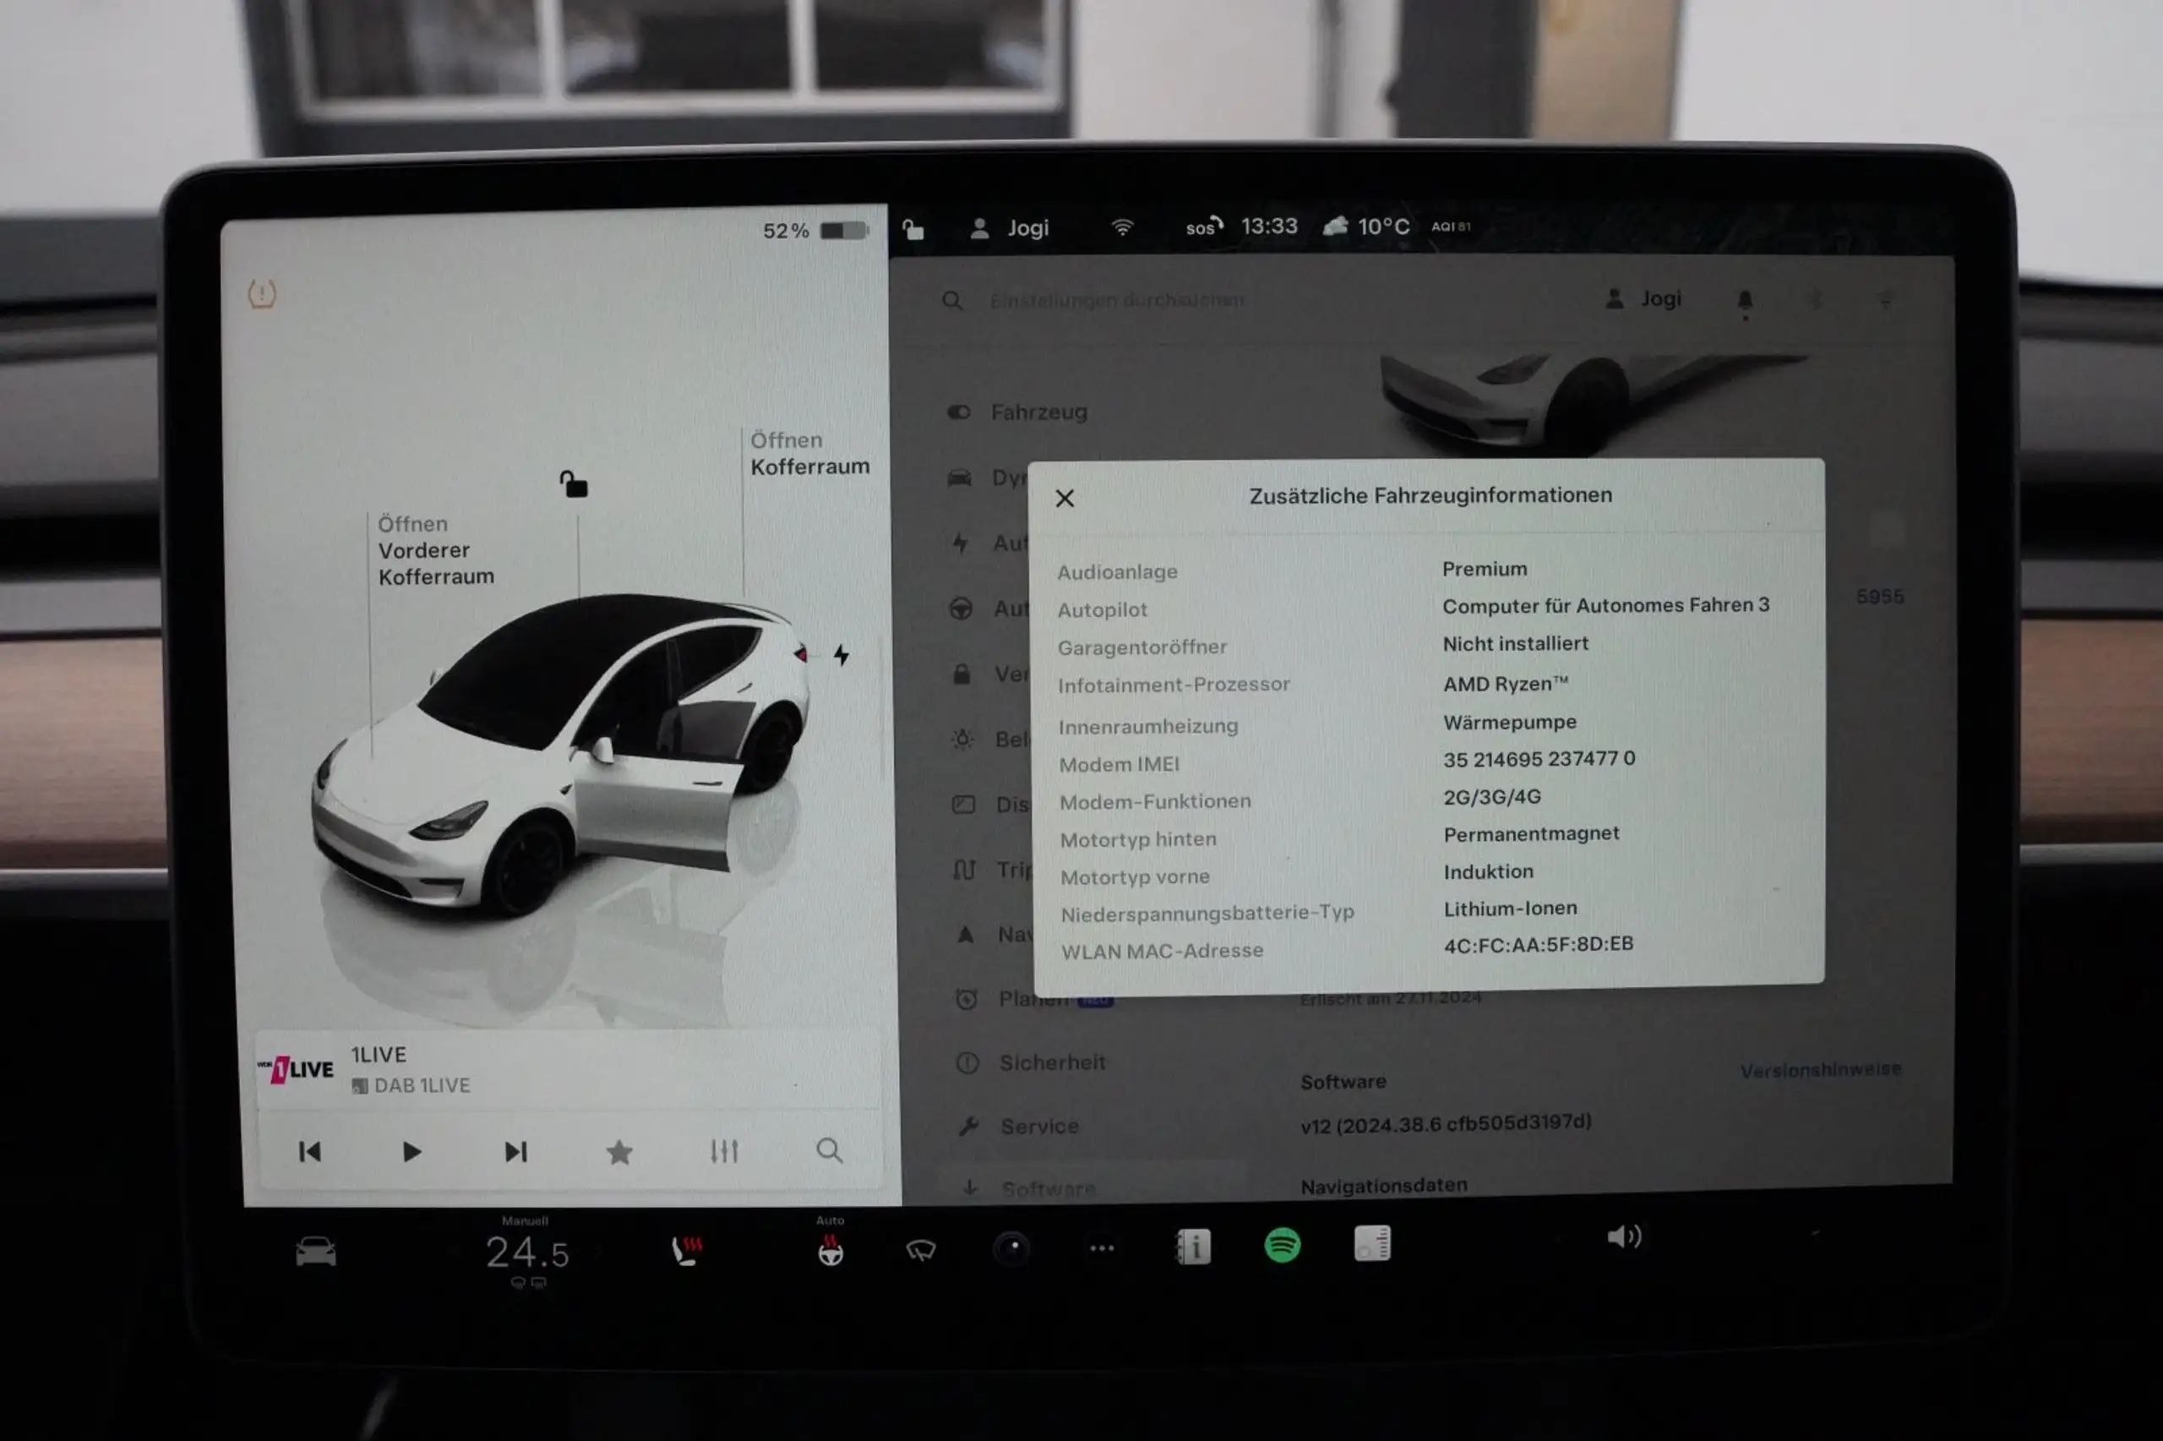Open Wi-Fi settings icon
Viewport: 2163px width, 1441px height.
(x=1122, y=227)
